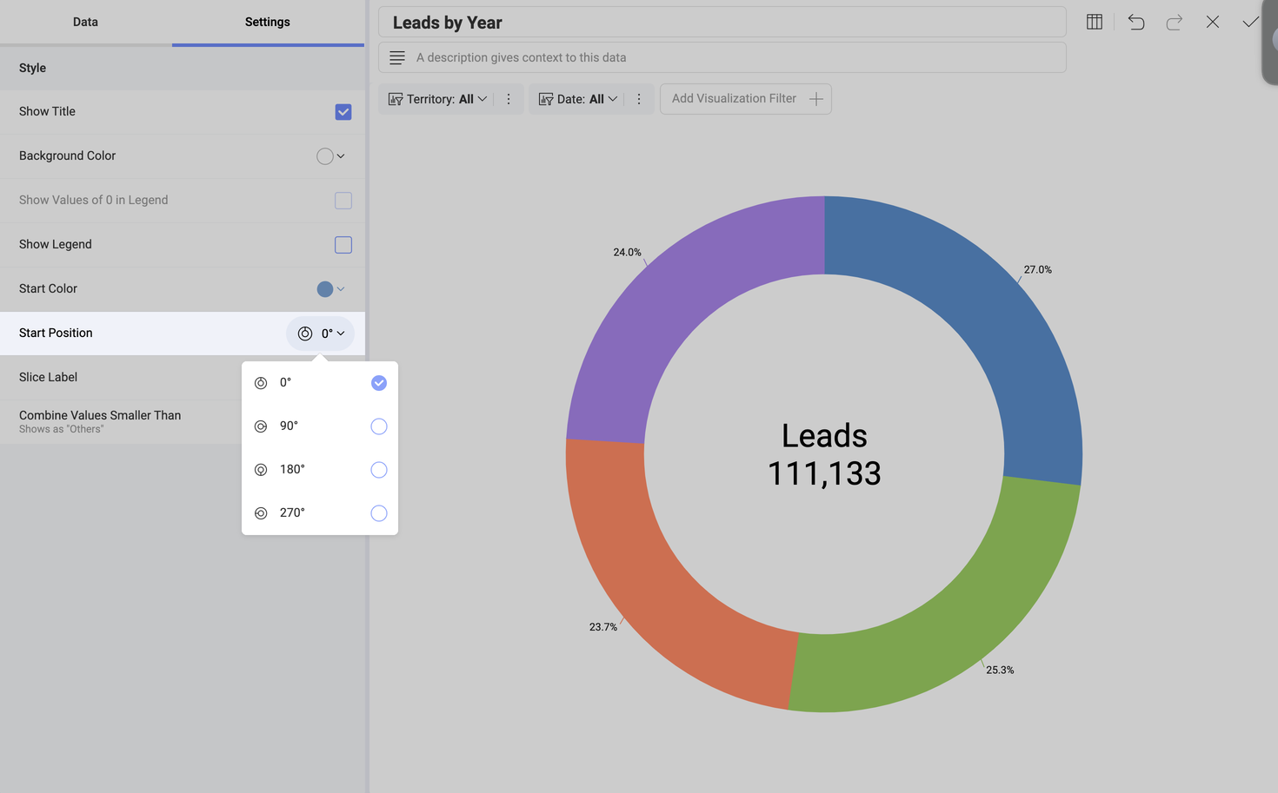Click the Territory filter funnel icon

tap(396, 99)
